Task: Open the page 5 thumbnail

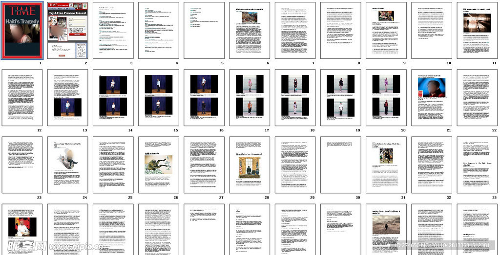Action: pyautogui.click(x=204, y=31)
